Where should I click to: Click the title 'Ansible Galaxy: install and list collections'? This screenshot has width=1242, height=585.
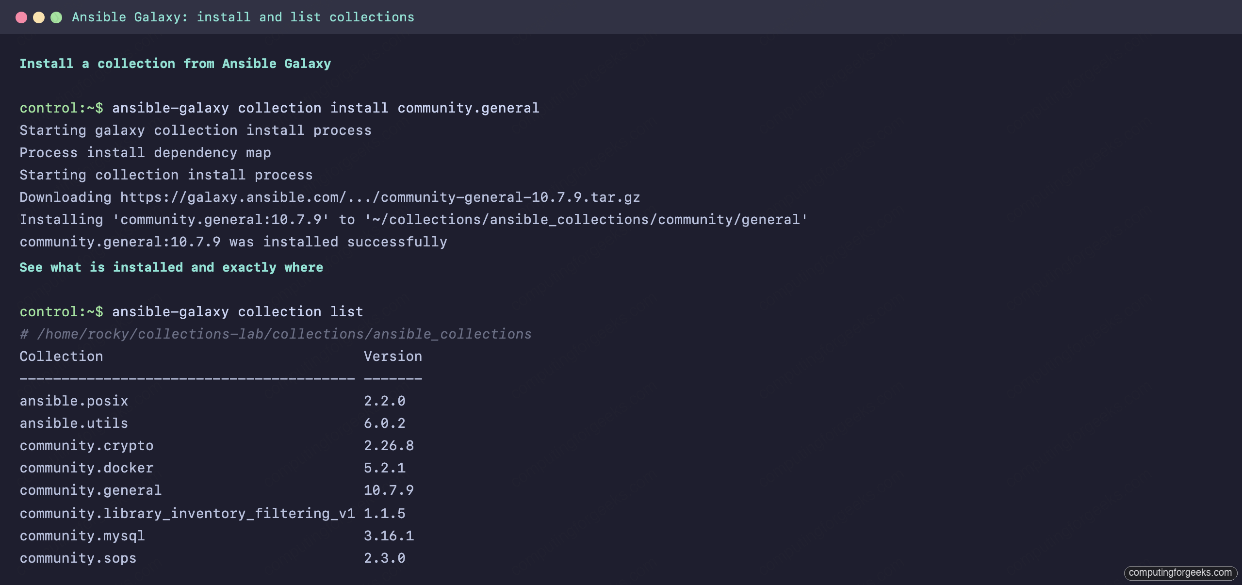[243, 17]
